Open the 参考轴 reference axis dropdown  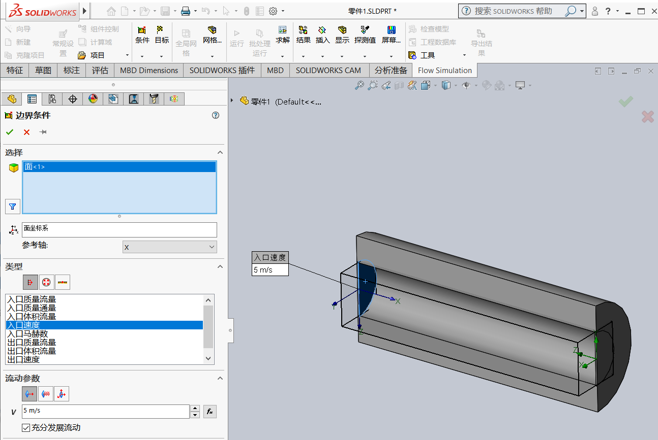click(x=170, y=247)
